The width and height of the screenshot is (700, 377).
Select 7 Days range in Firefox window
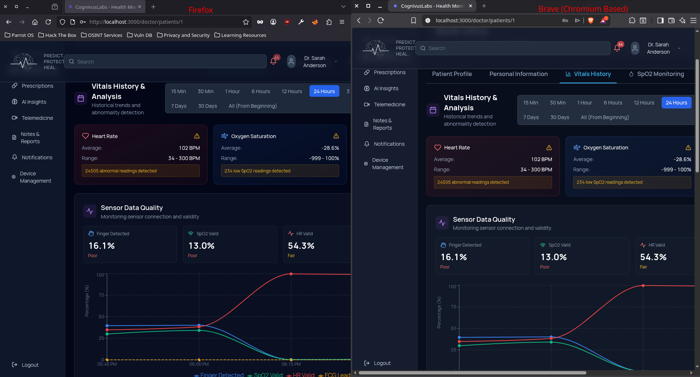tap(179, 106)
